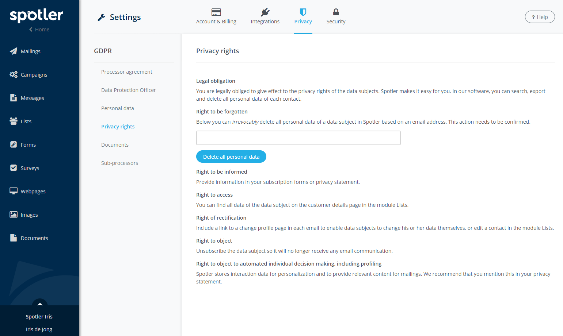Screen dimensions: 563x336
Task: Click the Images picture icon
Action: coord(14,215)
